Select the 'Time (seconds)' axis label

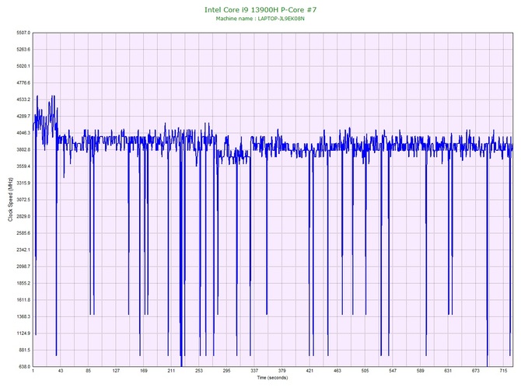tap(272, 378)
